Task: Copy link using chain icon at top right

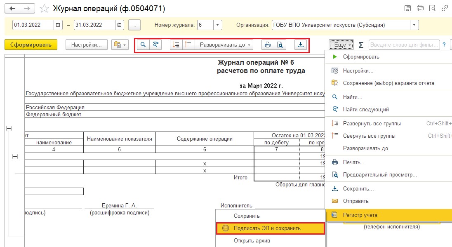Action: 445,8
